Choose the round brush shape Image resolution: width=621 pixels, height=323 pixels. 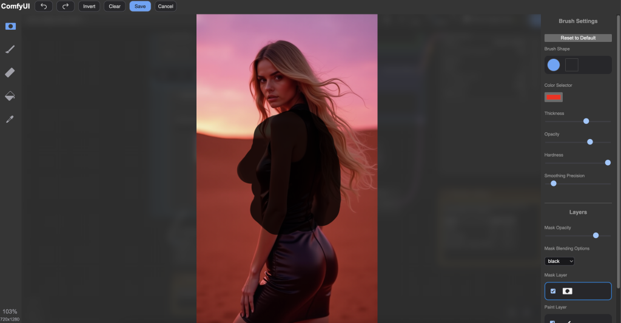coord(554,65)
